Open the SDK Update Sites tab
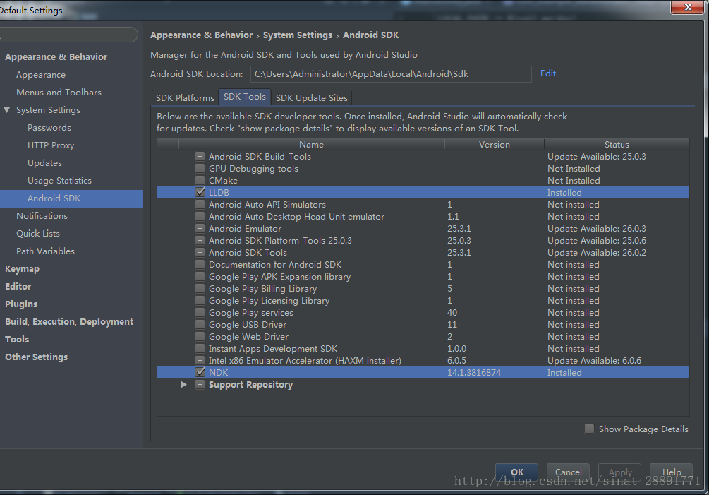This screenshot has height=495, width=709. pyautogui.click(x=312, y=97)
